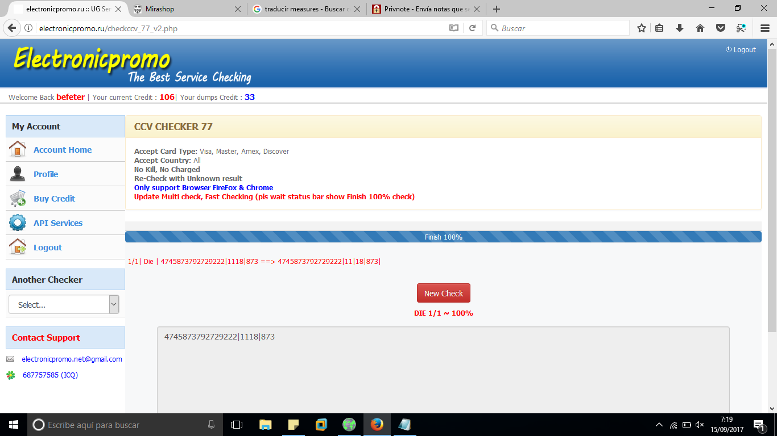Click the muted volume icon in system tray
Image resolution: width=777 pixels, height=436 pixels.
tap(700, 425)
